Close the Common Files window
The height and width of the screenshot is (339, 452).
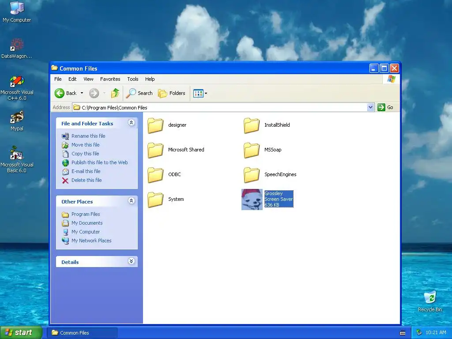pyautogui.click(x=394, y=68)
